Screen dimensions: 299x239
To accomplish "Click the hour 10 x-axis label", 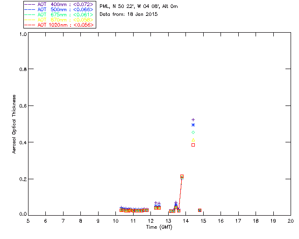I will click(x=115, y=221).
